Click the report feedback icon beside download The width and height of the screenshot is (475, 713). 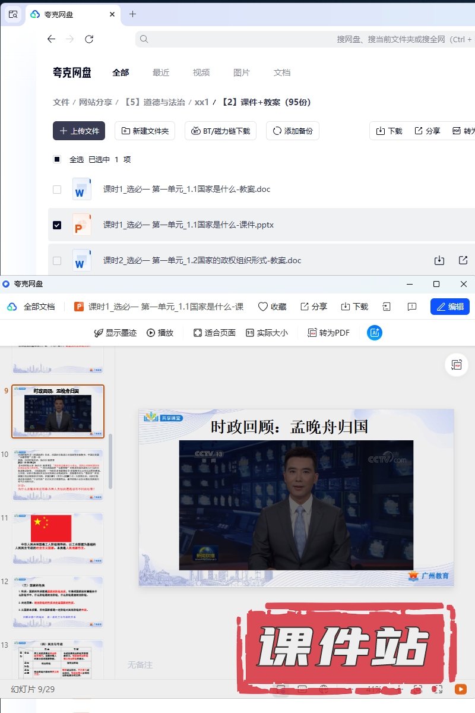click(412, 307)
